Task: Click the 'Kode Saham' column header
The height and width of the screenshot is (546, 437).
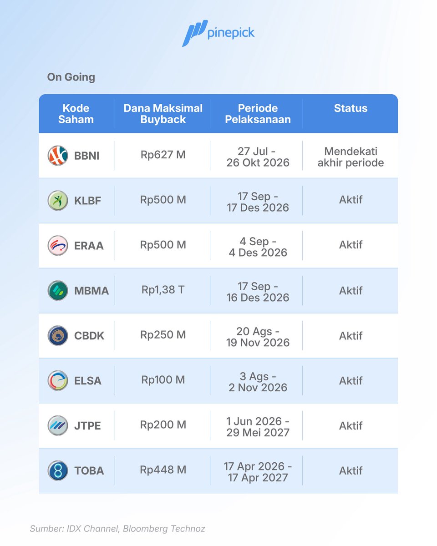Action: [x=76, y=114]
